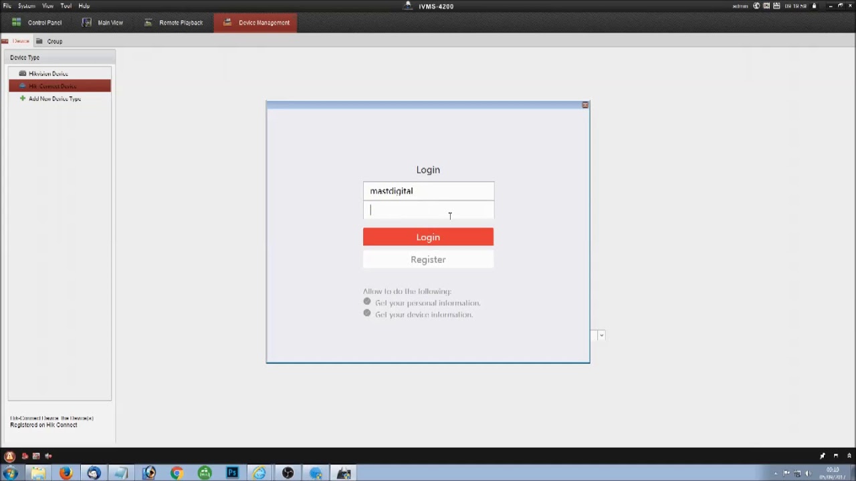Open the System menu
The width and height of the screenshot is (856, 481).
coord(26,6)
